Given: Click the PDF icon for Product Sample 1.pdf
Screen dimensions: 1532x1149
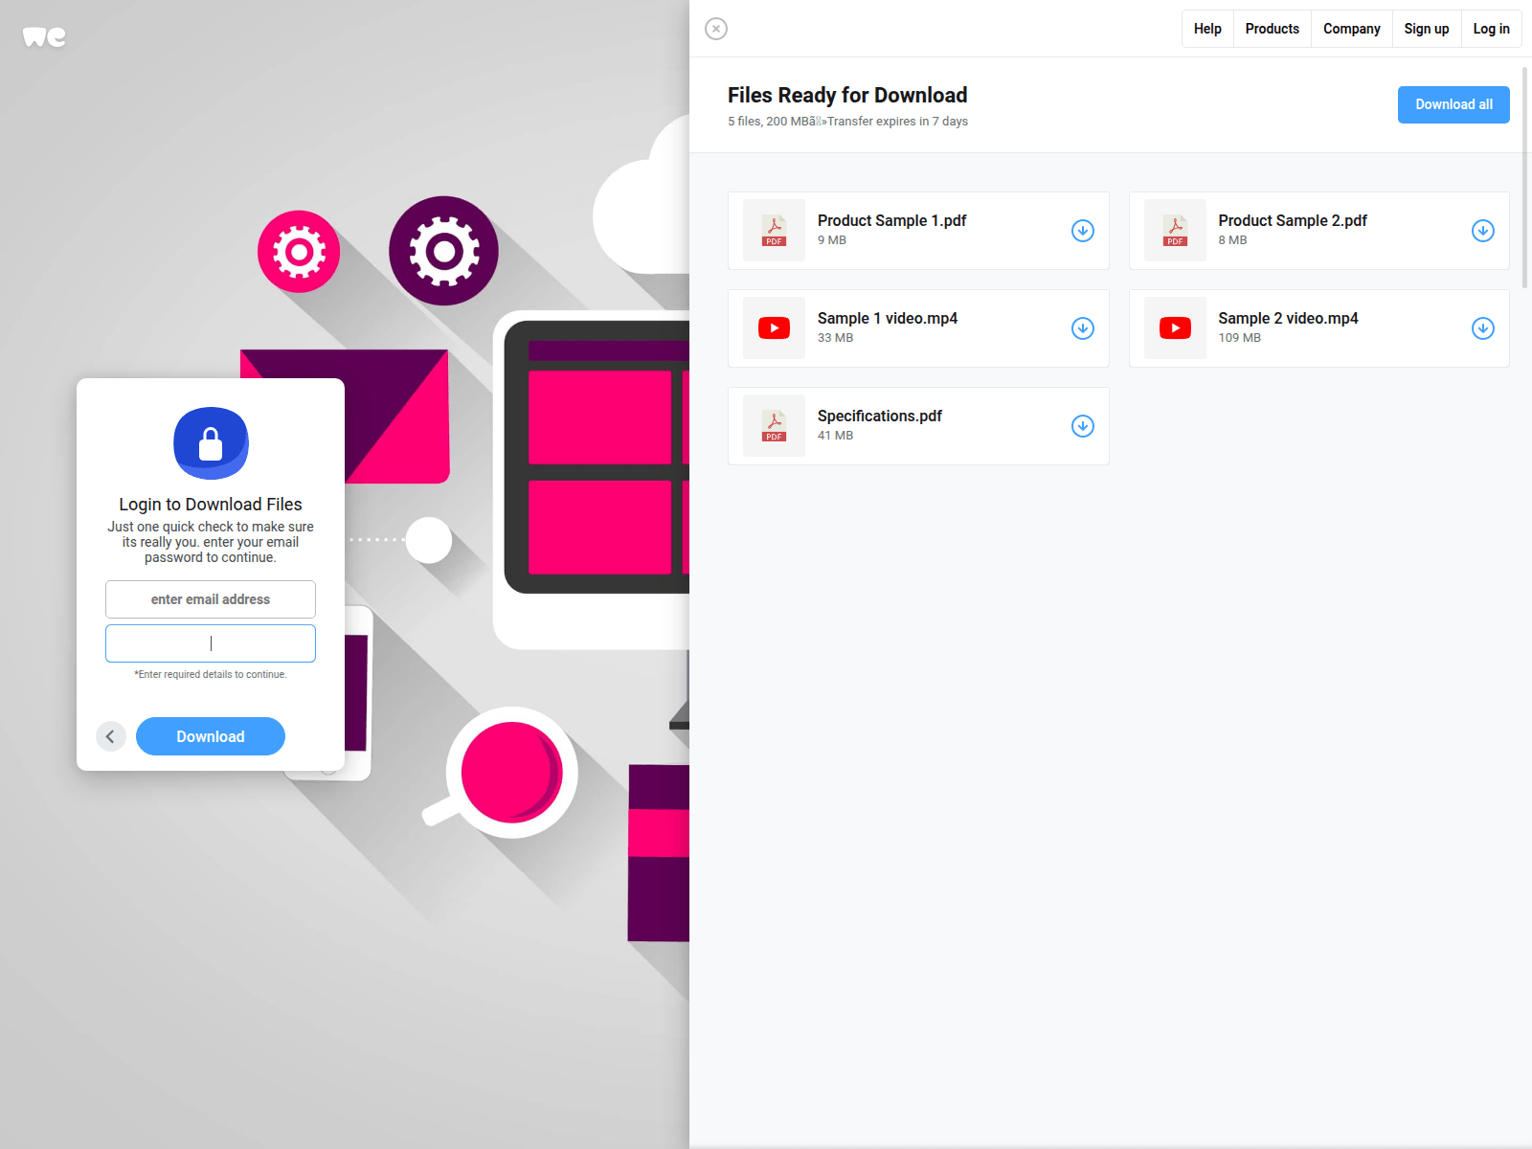Looking at the screenshot, I should tap(774, 231).
